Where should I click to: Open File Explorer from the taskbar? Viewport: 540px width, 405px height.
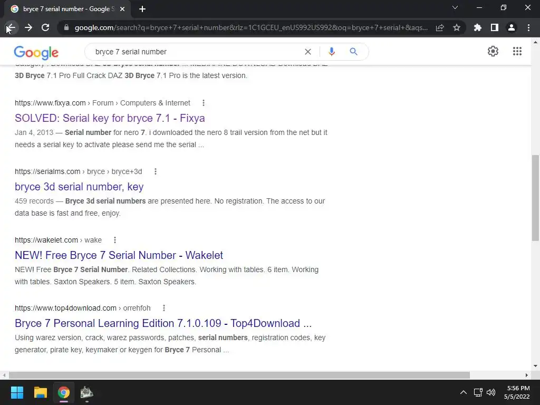[40, 392]
